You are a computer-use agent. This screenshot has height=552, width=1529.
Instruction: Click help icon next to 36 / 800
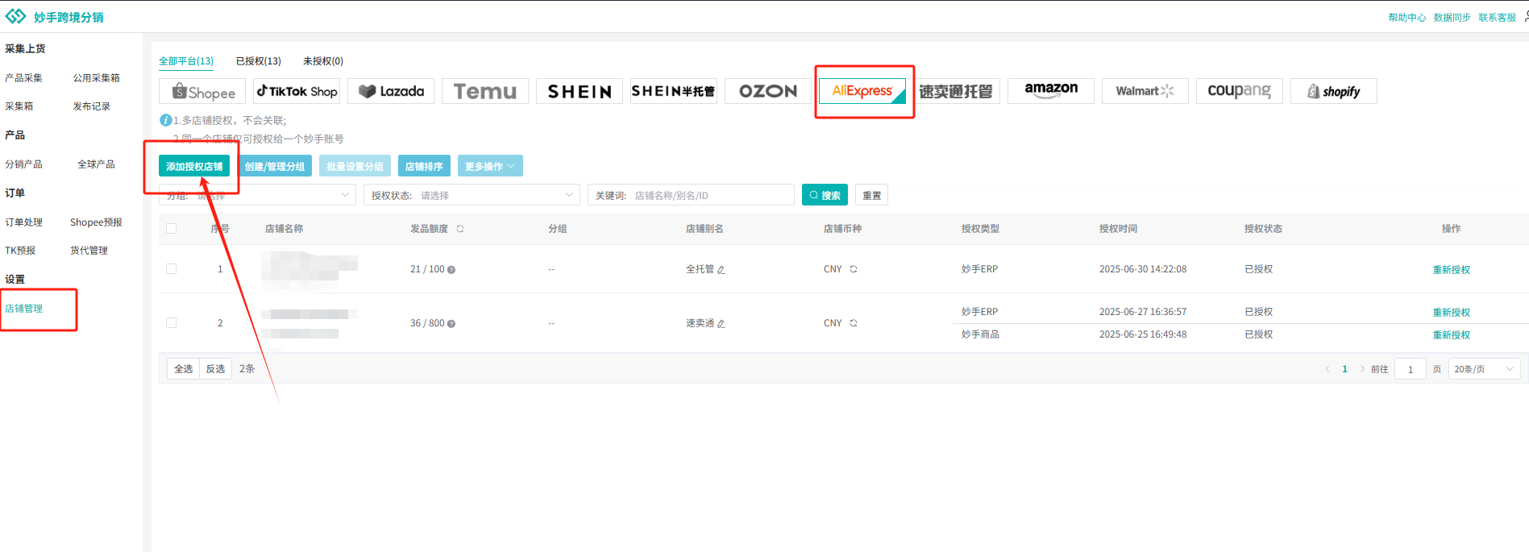pyautogui.click(x=451, y=324)
